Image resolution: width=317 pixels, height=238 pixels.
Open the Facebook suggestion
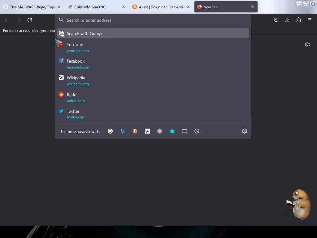(x=153, y=64)
